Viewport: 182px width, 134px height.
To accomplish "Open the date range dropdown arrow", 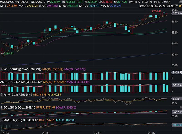I will [177, 6].
